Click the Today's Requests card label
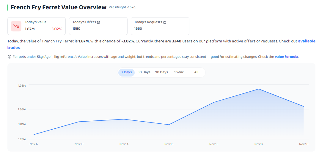The image size is (319, 156). tap(148, 22)
